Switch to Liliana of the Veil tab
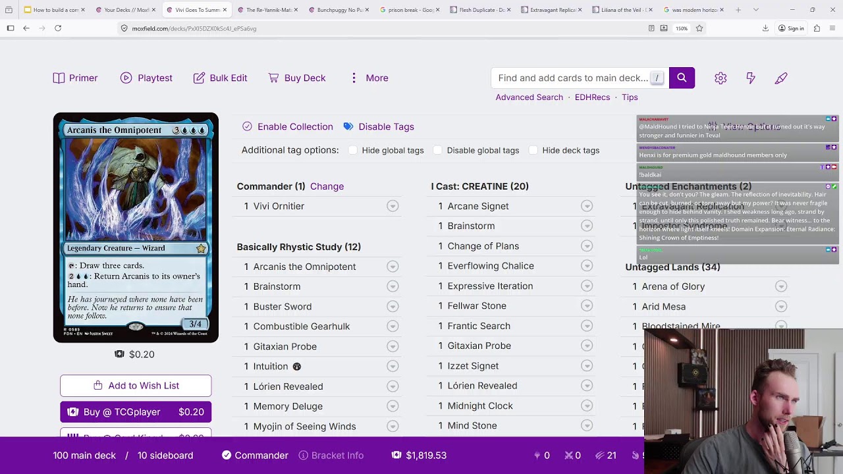This screenshot has width=843, height=474. [623, 10]
